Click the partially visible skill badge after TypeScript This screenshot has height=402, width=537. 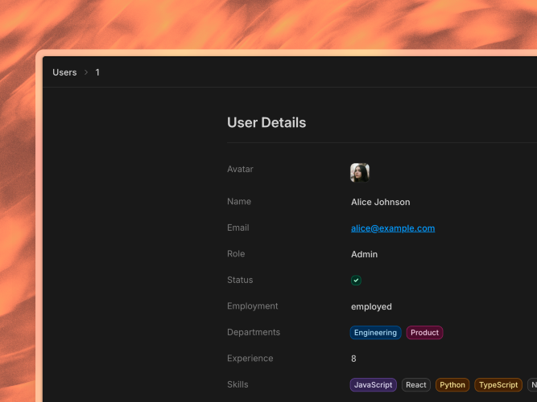pos(532,385)
